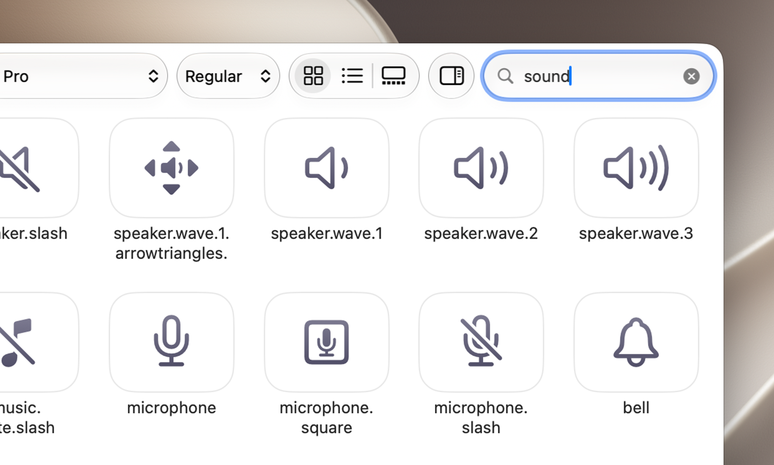Viewport: 774px width, 465px height.
Task: Open the Regular weight dropdown
Action: (228, 76)
